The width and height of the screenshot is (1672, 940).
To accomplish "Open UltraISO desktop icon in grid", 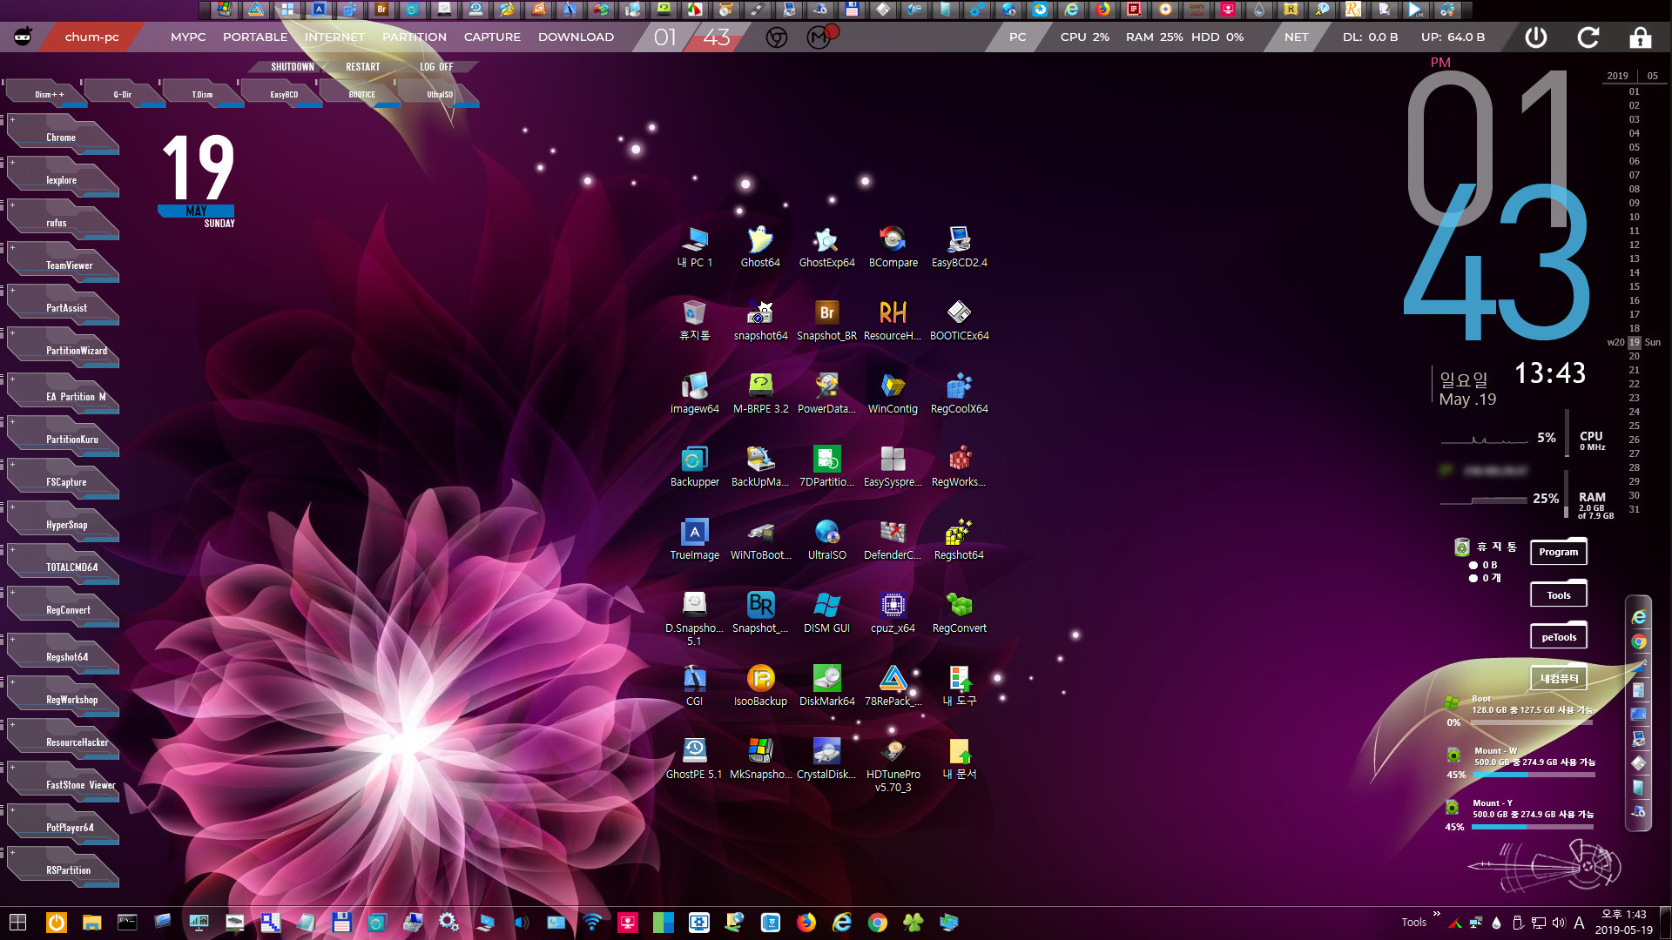I will click(826, 540).
